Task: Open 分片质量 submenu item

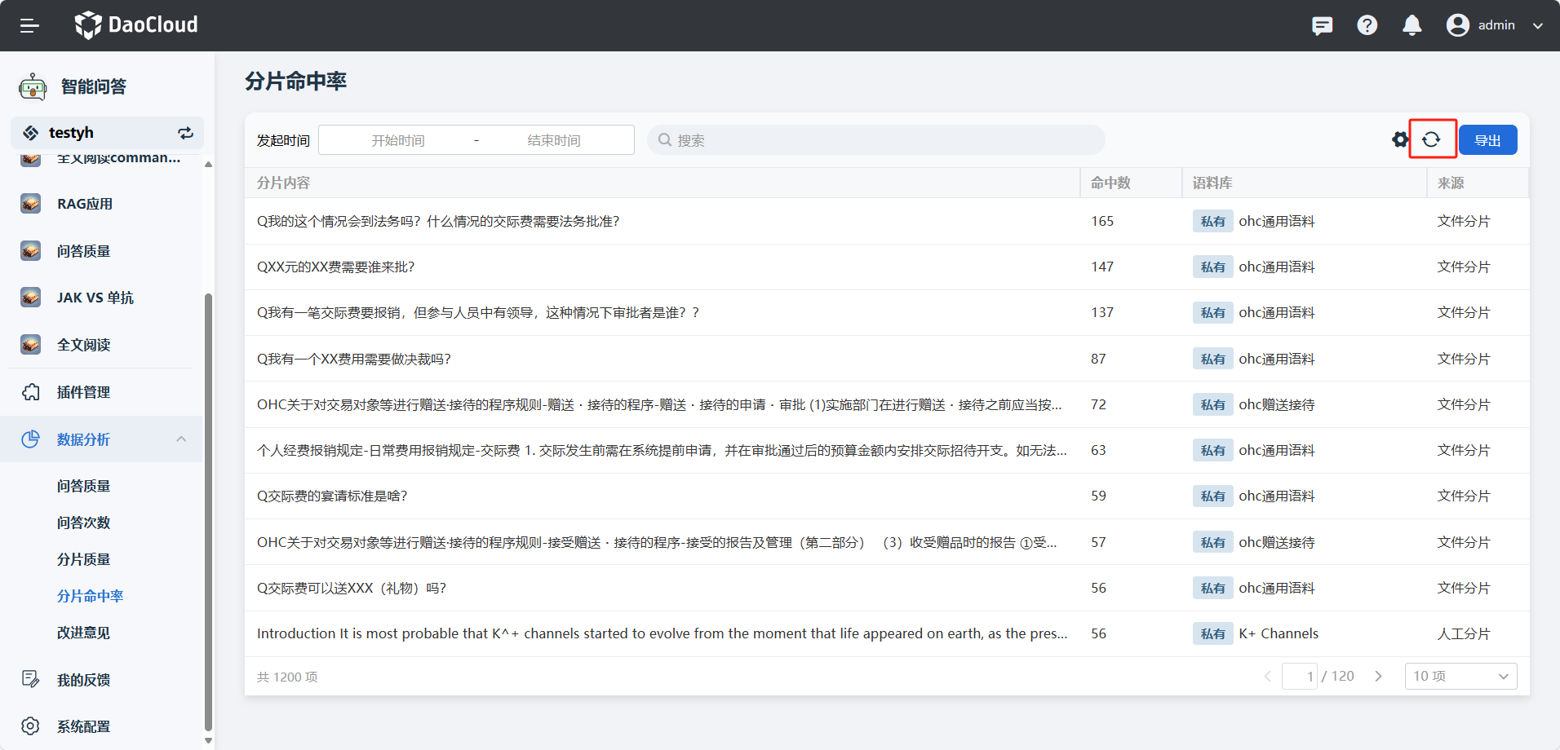Action: (x=83, y=559)
